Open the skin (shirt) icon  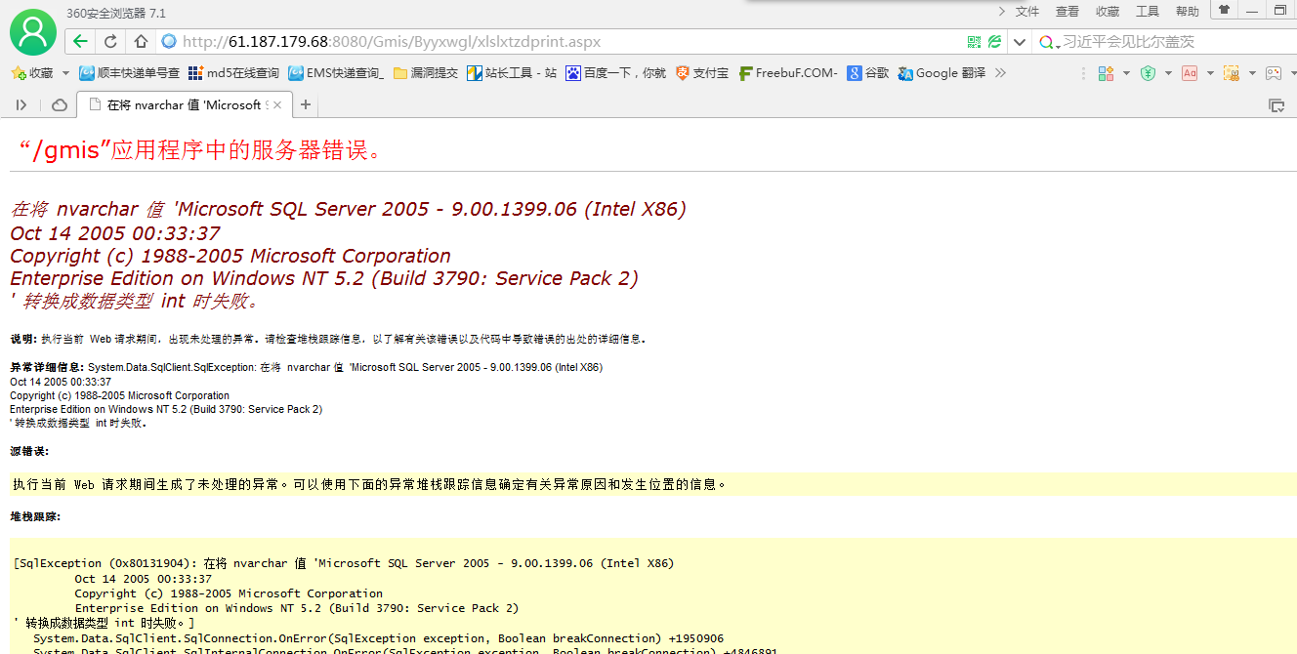pyautogui.click(x=1223, y=10)
